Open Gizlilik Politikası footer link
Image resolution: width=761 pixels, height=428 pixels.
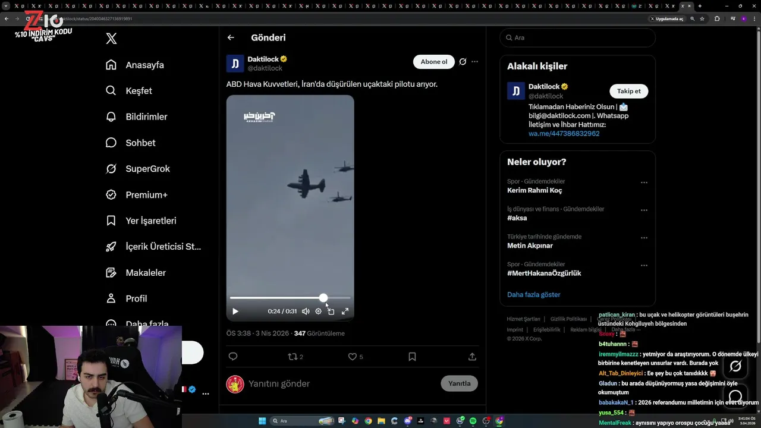[x=568, y=319]
